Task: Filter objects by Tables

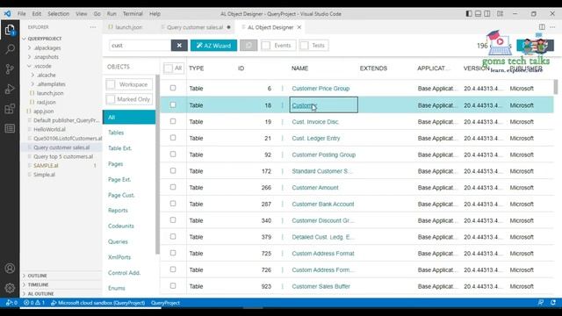Action: click(116, 133)
